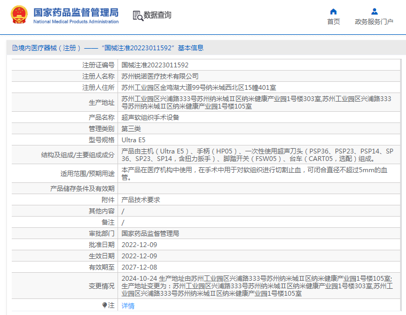Select expiry date 2027-12-08
The height and width of the screenshot is (315, 406).
click(x=139, y=267)
